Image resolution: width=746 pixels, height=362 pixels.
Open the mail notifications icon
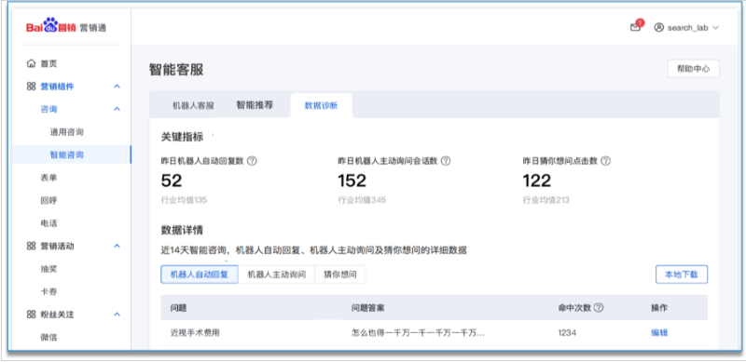click(x=636, y=27)
